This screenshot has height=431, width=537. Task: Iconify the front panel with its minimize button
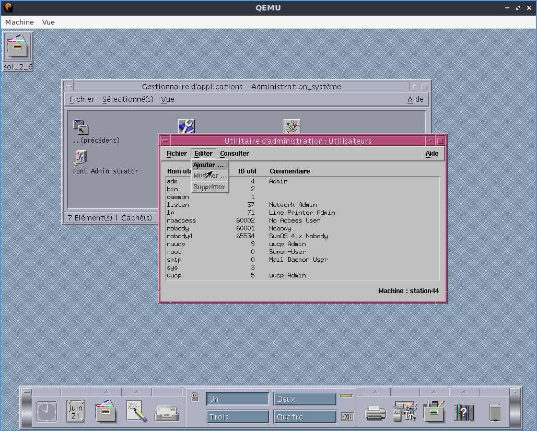(515, 392)
